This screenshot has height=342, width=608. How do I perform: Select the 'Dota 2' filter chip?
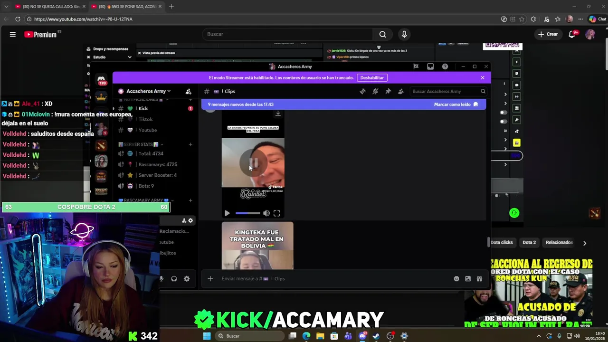click(529, 243)
